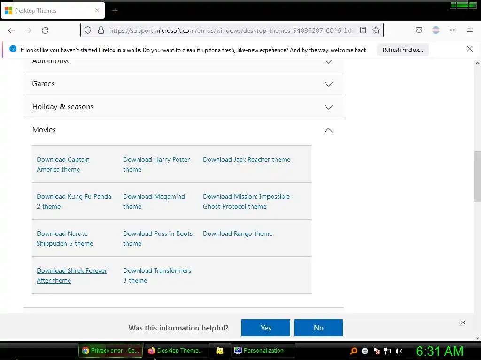This screenshot has width=481, height=360.
Task: Click the network icon in system tray
Action: tap(388, 351)
